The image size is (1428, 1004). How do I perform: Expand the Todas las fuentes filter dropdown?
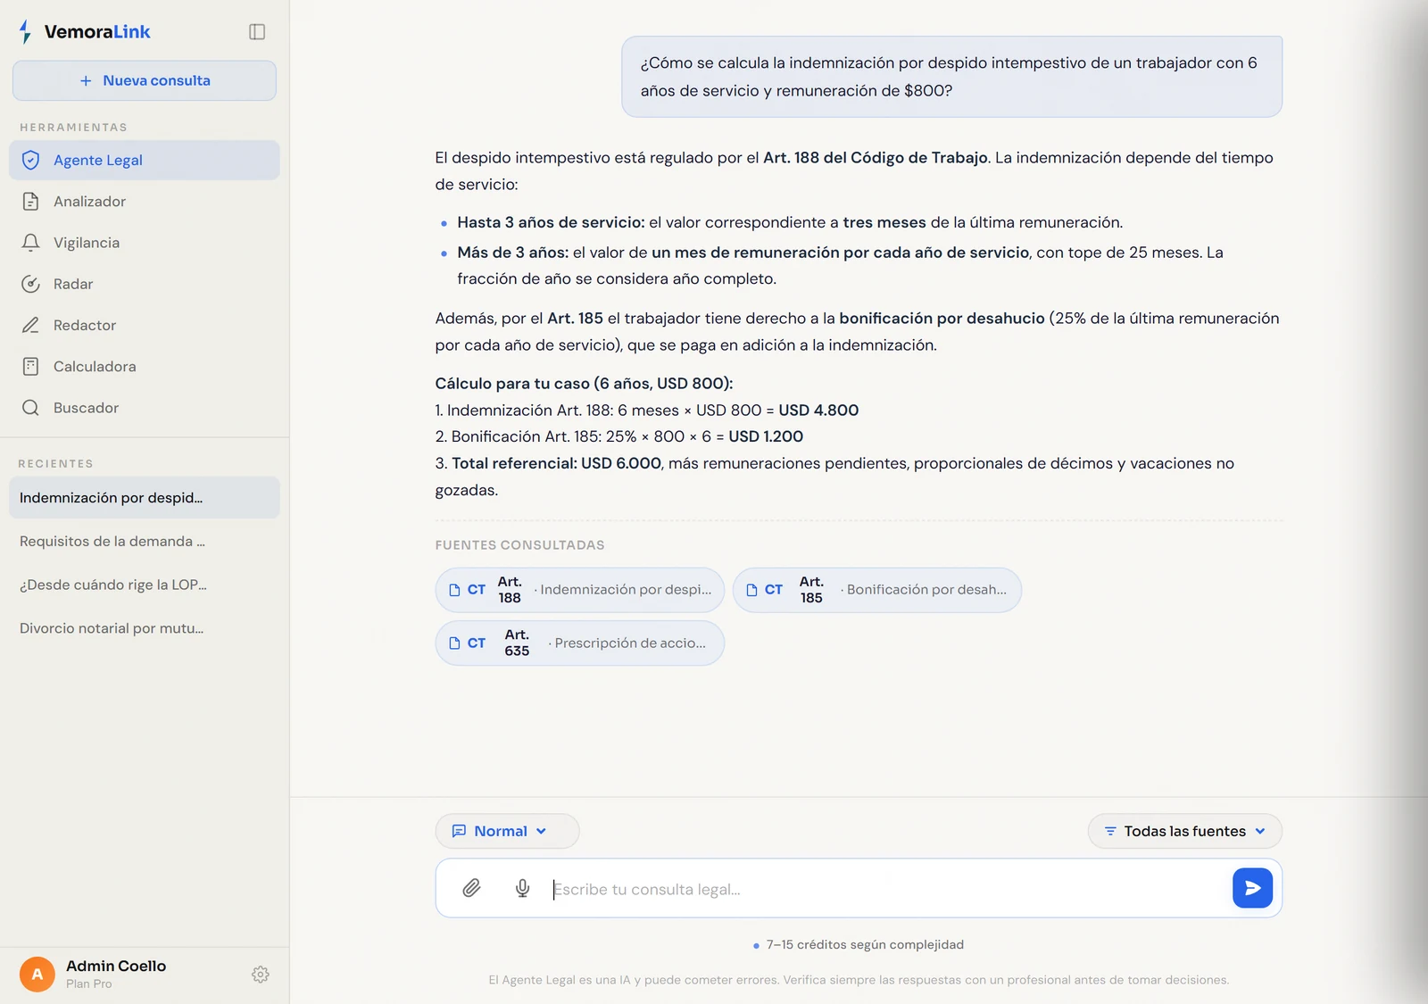(1185, 831)
